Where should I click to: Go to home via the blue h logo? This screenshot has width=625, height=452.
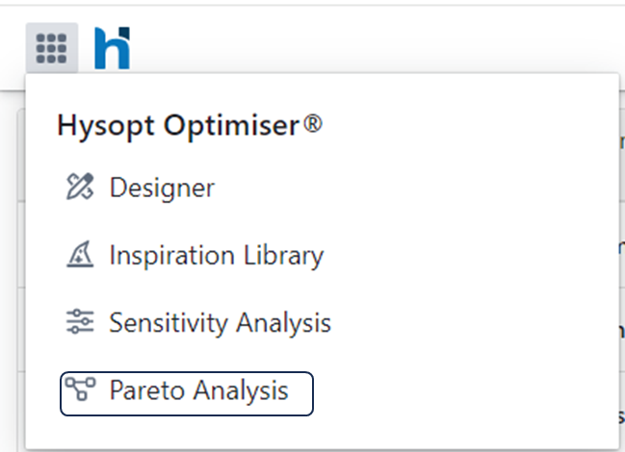[x=112, y=48]
